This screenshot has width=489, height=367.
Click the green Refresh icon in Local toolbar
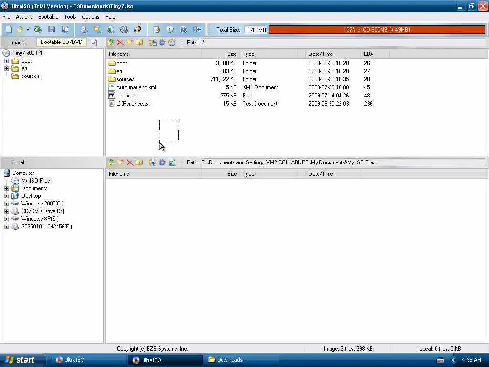tap(172, 162)
